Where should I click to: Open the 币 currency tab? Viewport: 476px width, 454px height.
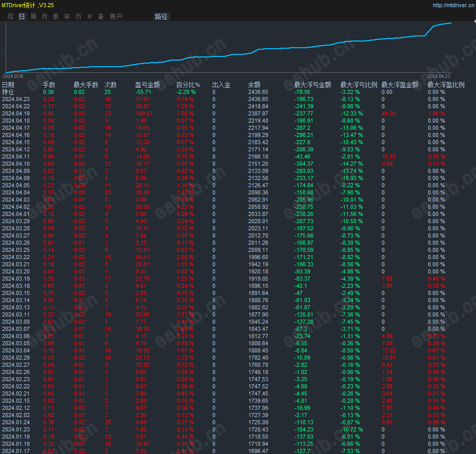pyautogui.click(x=78, y=16)
